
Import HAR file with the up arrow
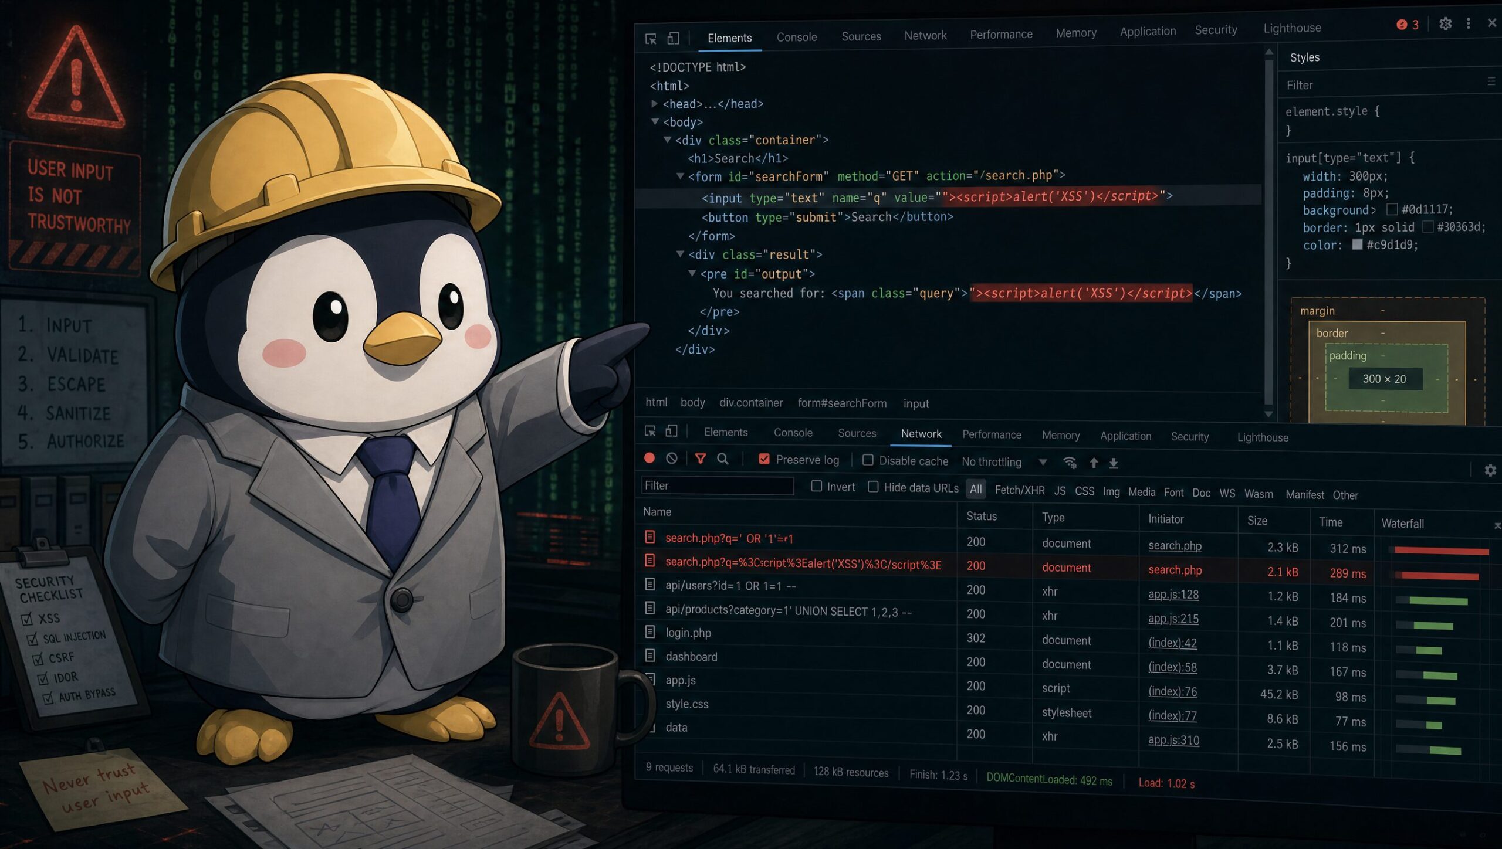[1094, 463]
